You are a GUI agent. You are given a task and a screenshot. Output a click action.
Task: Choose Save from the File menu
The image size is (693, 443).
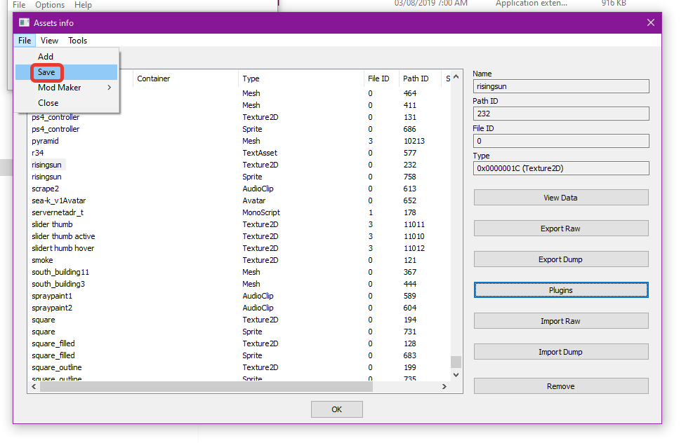point(66,72)
